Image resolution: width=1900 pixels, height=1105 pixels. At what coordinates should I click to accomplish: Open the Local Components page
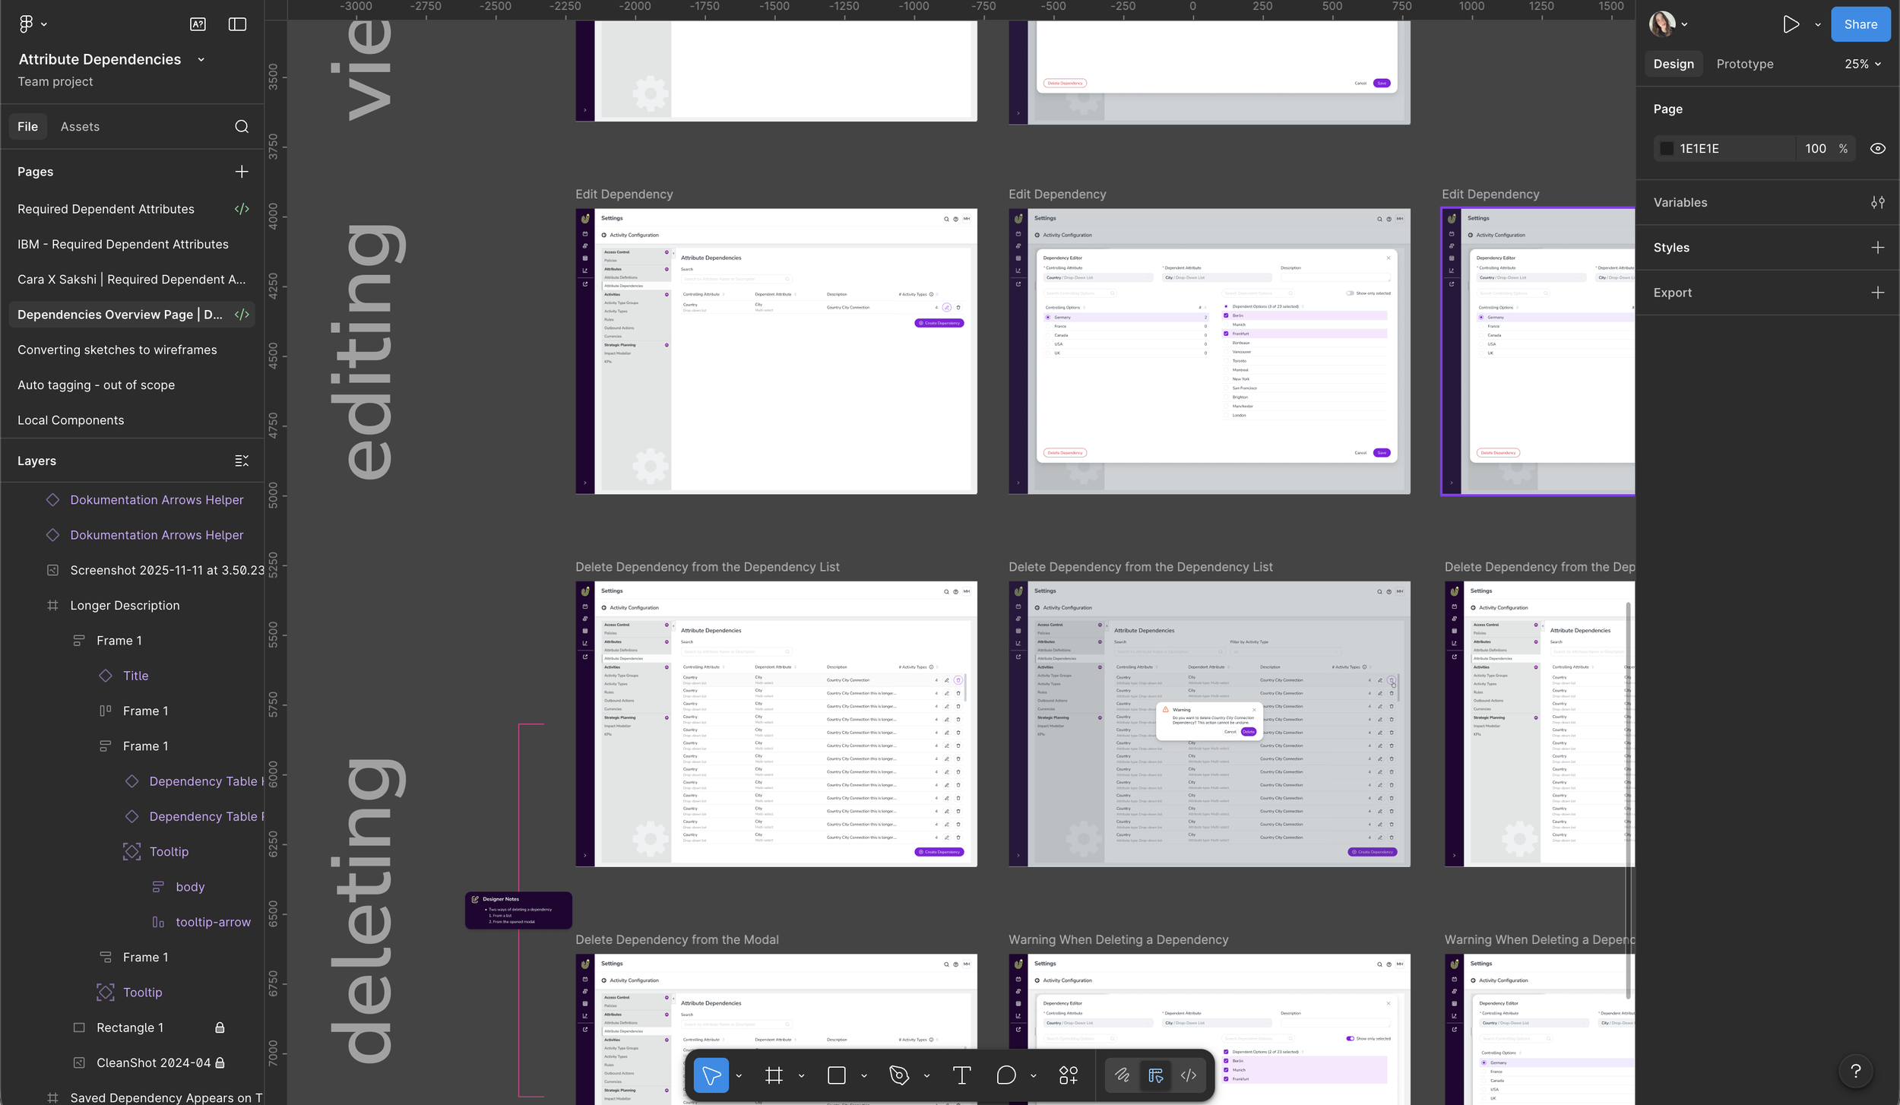(x=71, y=420)
